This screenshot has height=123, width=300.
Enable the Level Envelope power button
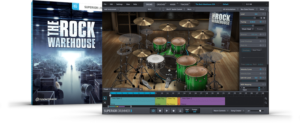pos(260,41)
